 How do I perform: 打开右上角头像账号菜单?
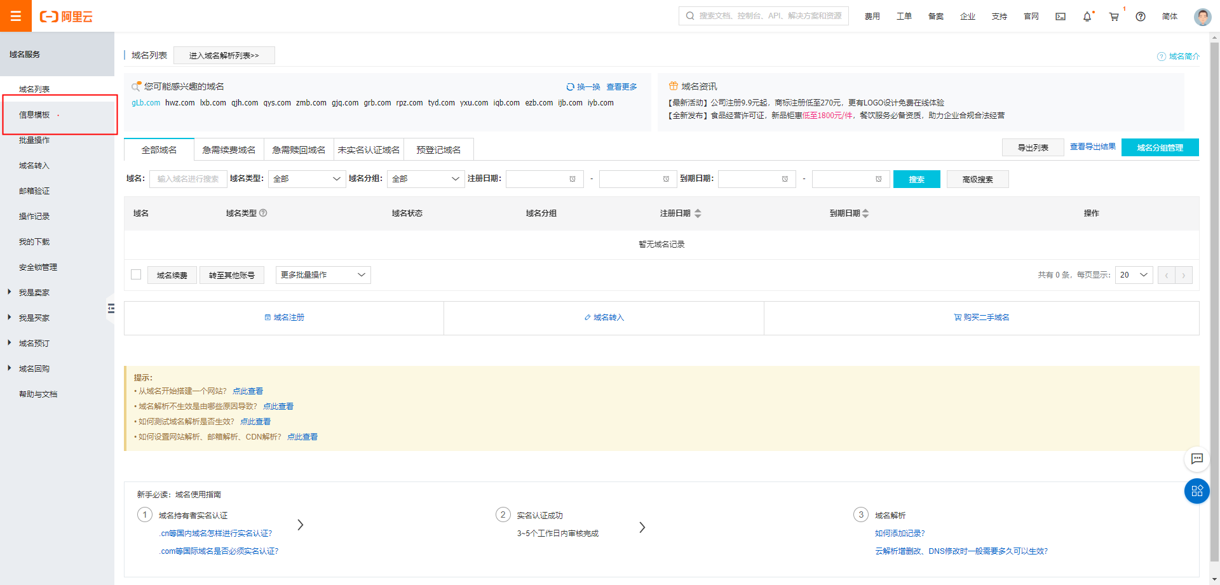1202,17
